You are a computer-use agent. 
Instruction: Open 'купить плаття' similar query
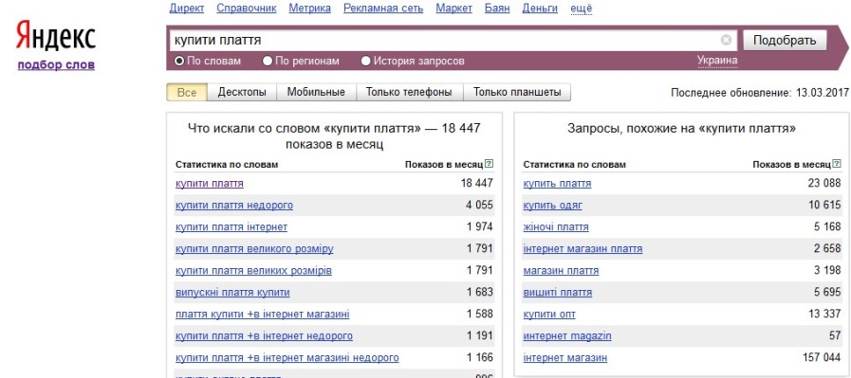point(557,183)
